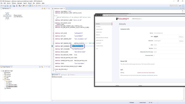Maximize the editor area

(x=183, y=8)
